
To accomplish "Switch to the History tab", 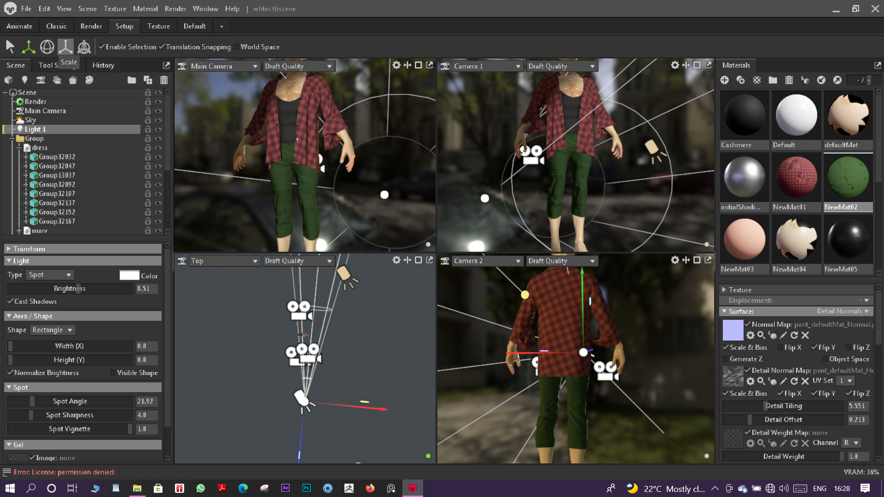I will (103, 65).
